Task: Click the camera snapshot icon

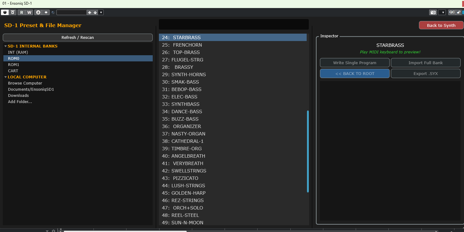Action: (433, 12)
